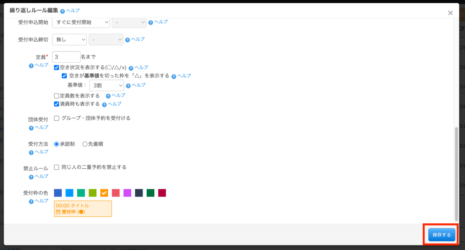Open すぐに受付開始 dropdown

coord(81,22)
